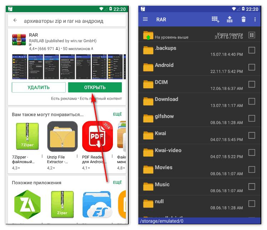Tap ЕЩЁ next to 'Вам также могут понравиться'
267x230 pixels.
[x=117, y=114]
